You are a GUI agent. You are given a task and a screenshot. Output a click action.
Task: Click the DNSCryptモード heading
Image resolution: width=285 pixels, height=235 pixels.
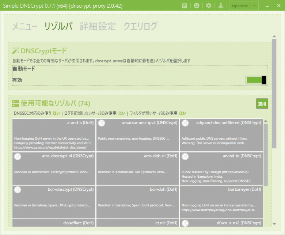[44, 51]
